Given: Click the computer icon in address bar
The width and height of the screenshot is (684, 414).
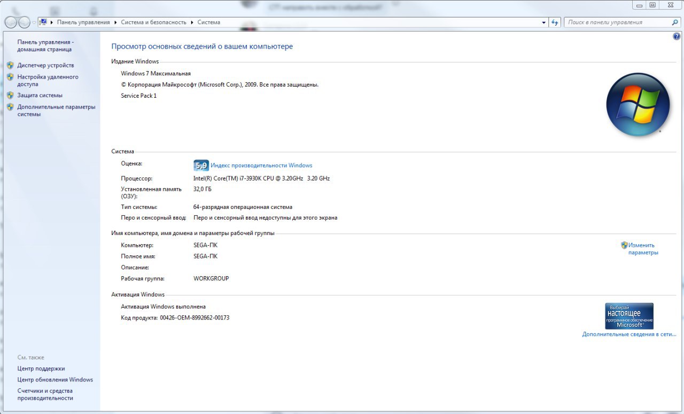Looking at the screenshot, I should coord(43,22).
